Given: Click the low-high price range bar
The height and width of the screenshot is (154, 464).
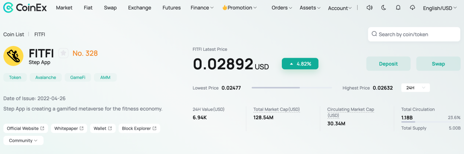Looking at the screenshot, I should coord(292,88).
